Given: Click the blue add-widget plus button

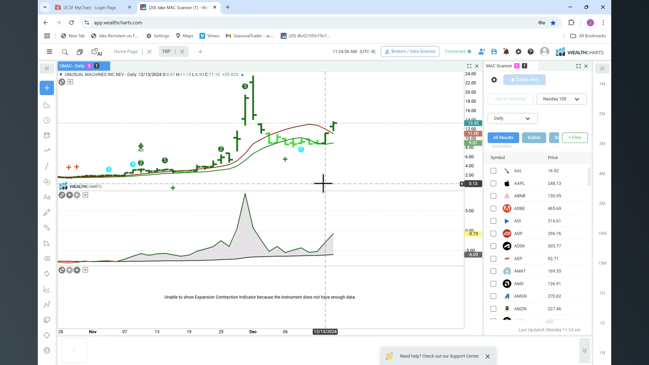Looking at the screenshot, I should 47,88.
